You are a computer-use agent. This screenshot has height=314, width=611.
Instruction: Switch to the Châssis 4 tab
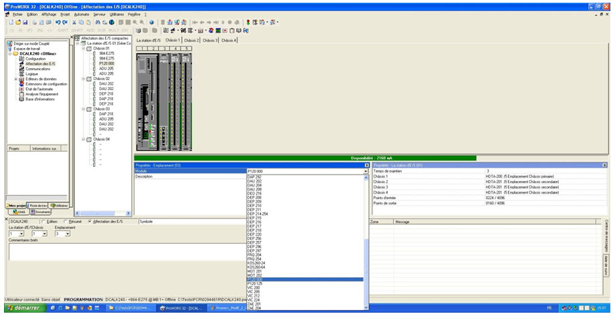(x=229, y=40)
